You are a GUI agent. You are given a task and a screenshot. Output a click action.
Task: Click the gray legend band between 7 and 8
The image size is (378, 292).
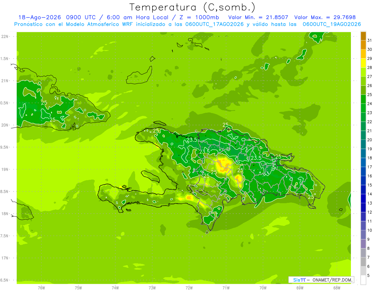click(x=363, y=253)
